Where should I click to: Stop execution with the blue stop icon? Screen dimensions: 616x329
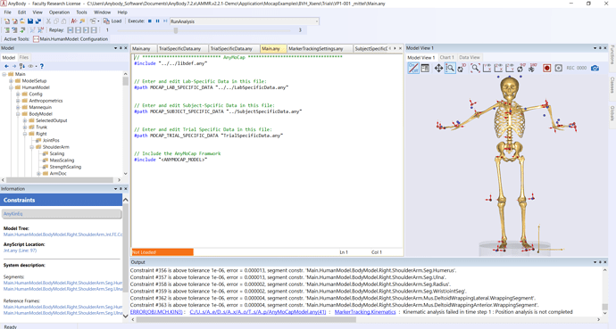[x=150, y=21]
